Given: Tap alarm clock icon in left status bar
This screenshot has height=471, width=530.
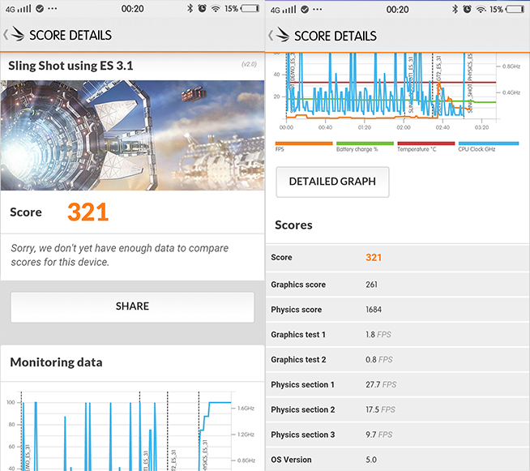Looking at the screenshot, I should (x=201, y=9).
